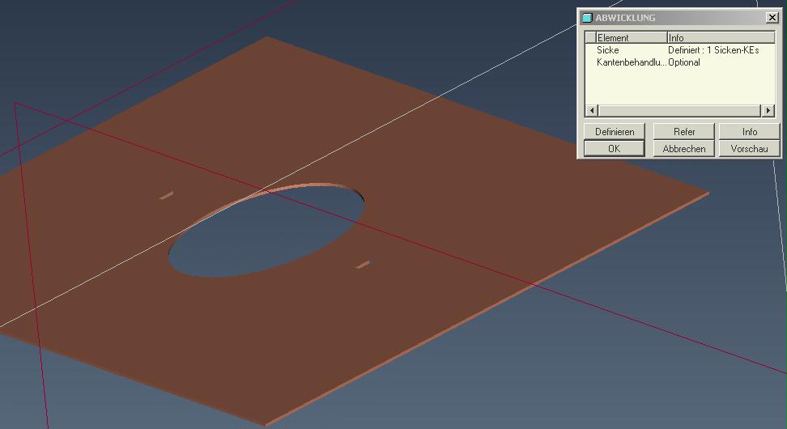Click the 'Definiert : 1 Sicken-KEs' info cell
The image size is (787, 429).
[x=713, y=50]
